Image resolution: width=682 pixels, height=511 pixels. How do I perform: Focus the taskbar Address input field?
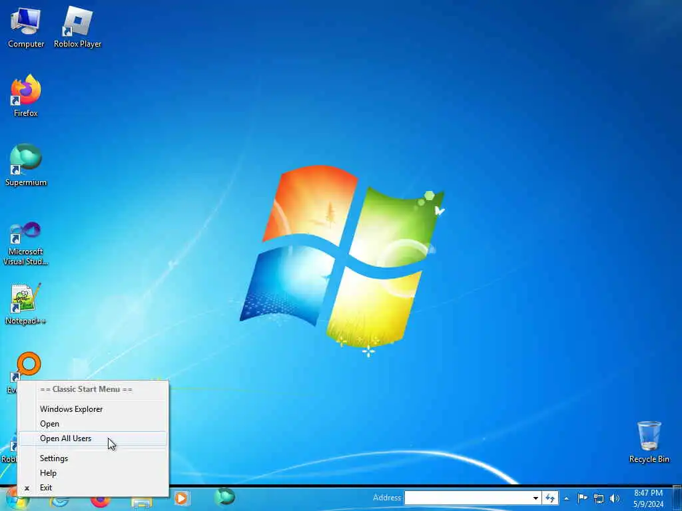point(468,498)
